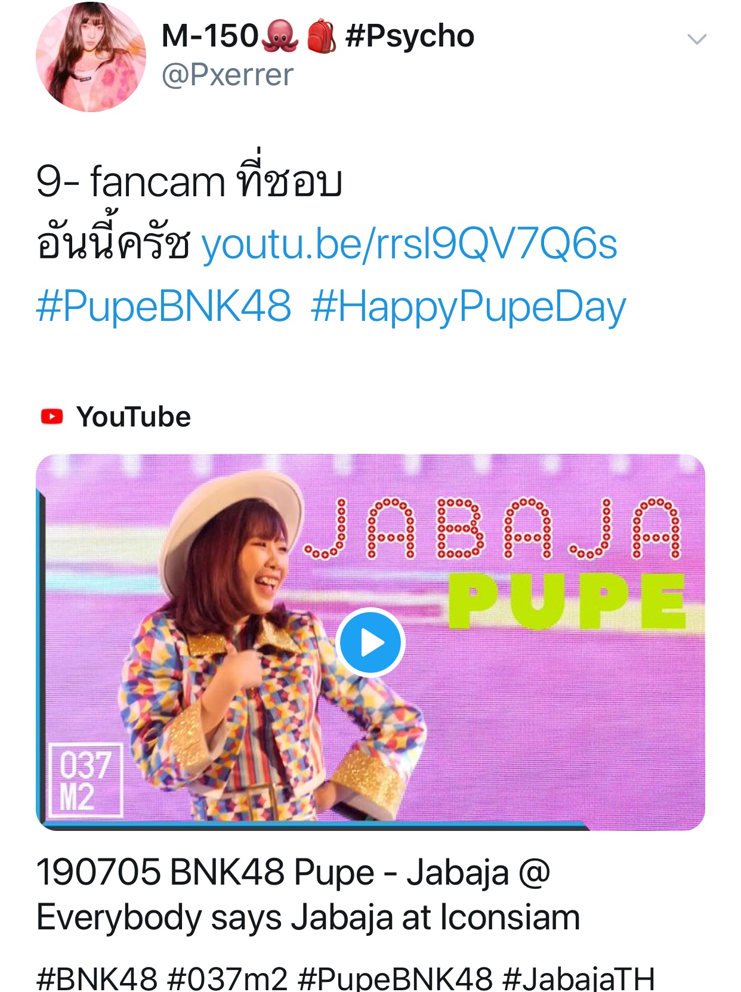Tap the YouTube source label
This screenshot has width=741, height=992.
coord(134,416)
